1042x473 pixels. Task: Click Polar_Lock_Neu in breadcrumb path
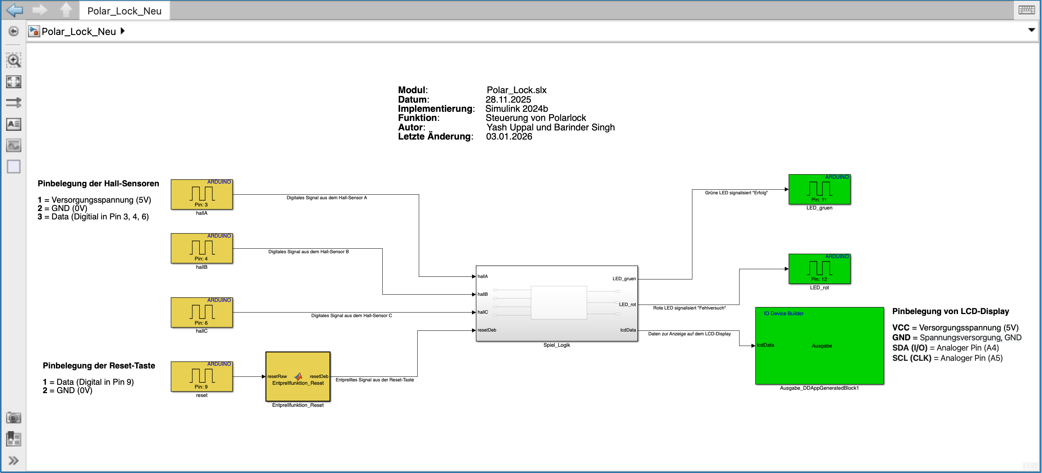pos(79,32)
